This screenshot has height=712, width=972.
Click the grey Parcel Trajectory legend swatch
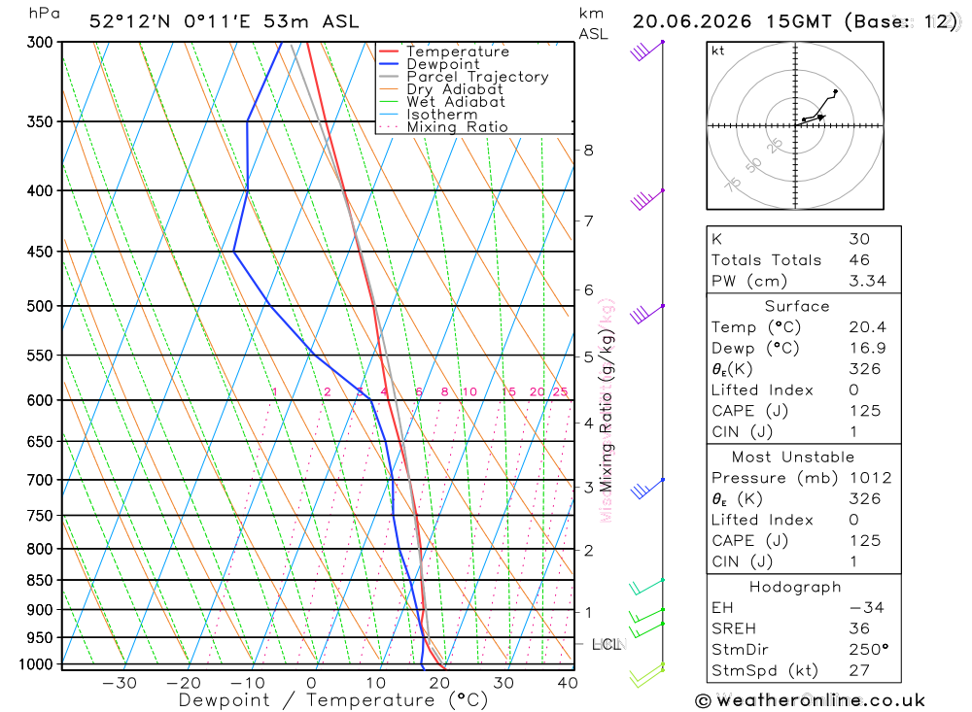pyautogui.click(x=389, y=77)
